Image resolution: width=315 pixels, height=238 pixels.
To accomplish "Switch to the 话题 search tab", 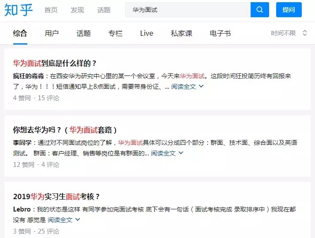I will click(83, 34).
